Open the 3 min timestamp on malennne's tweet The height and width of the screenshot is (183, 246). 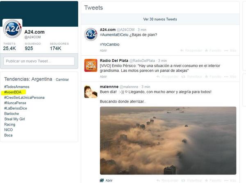[146, 87]
